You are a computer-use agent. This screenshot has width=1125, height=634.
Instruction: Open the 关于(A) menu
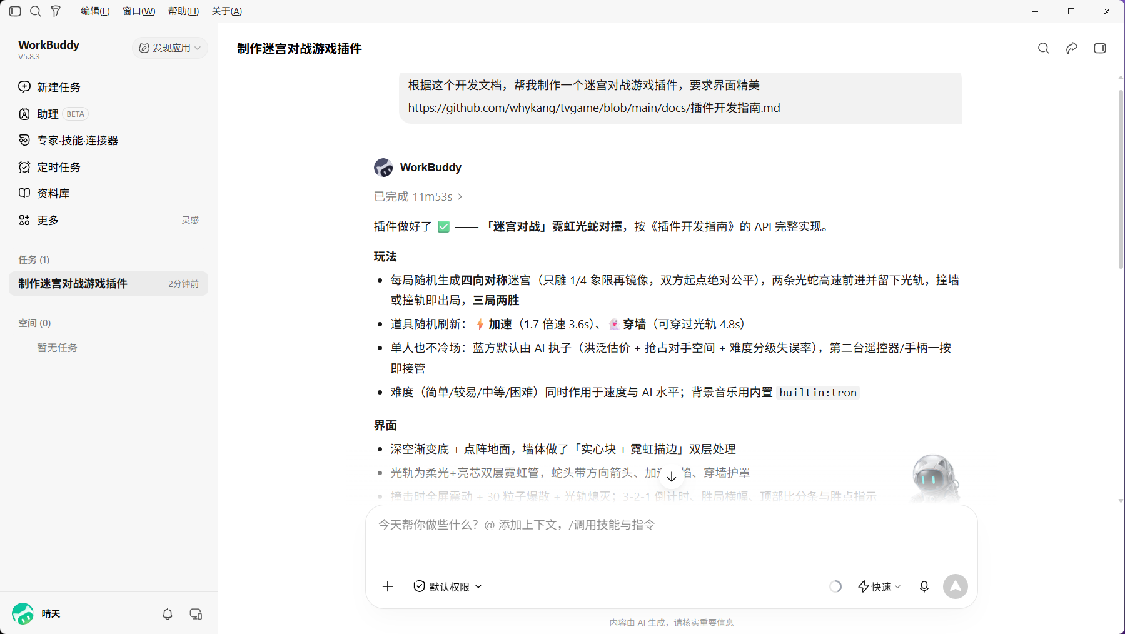click(227, 11)
